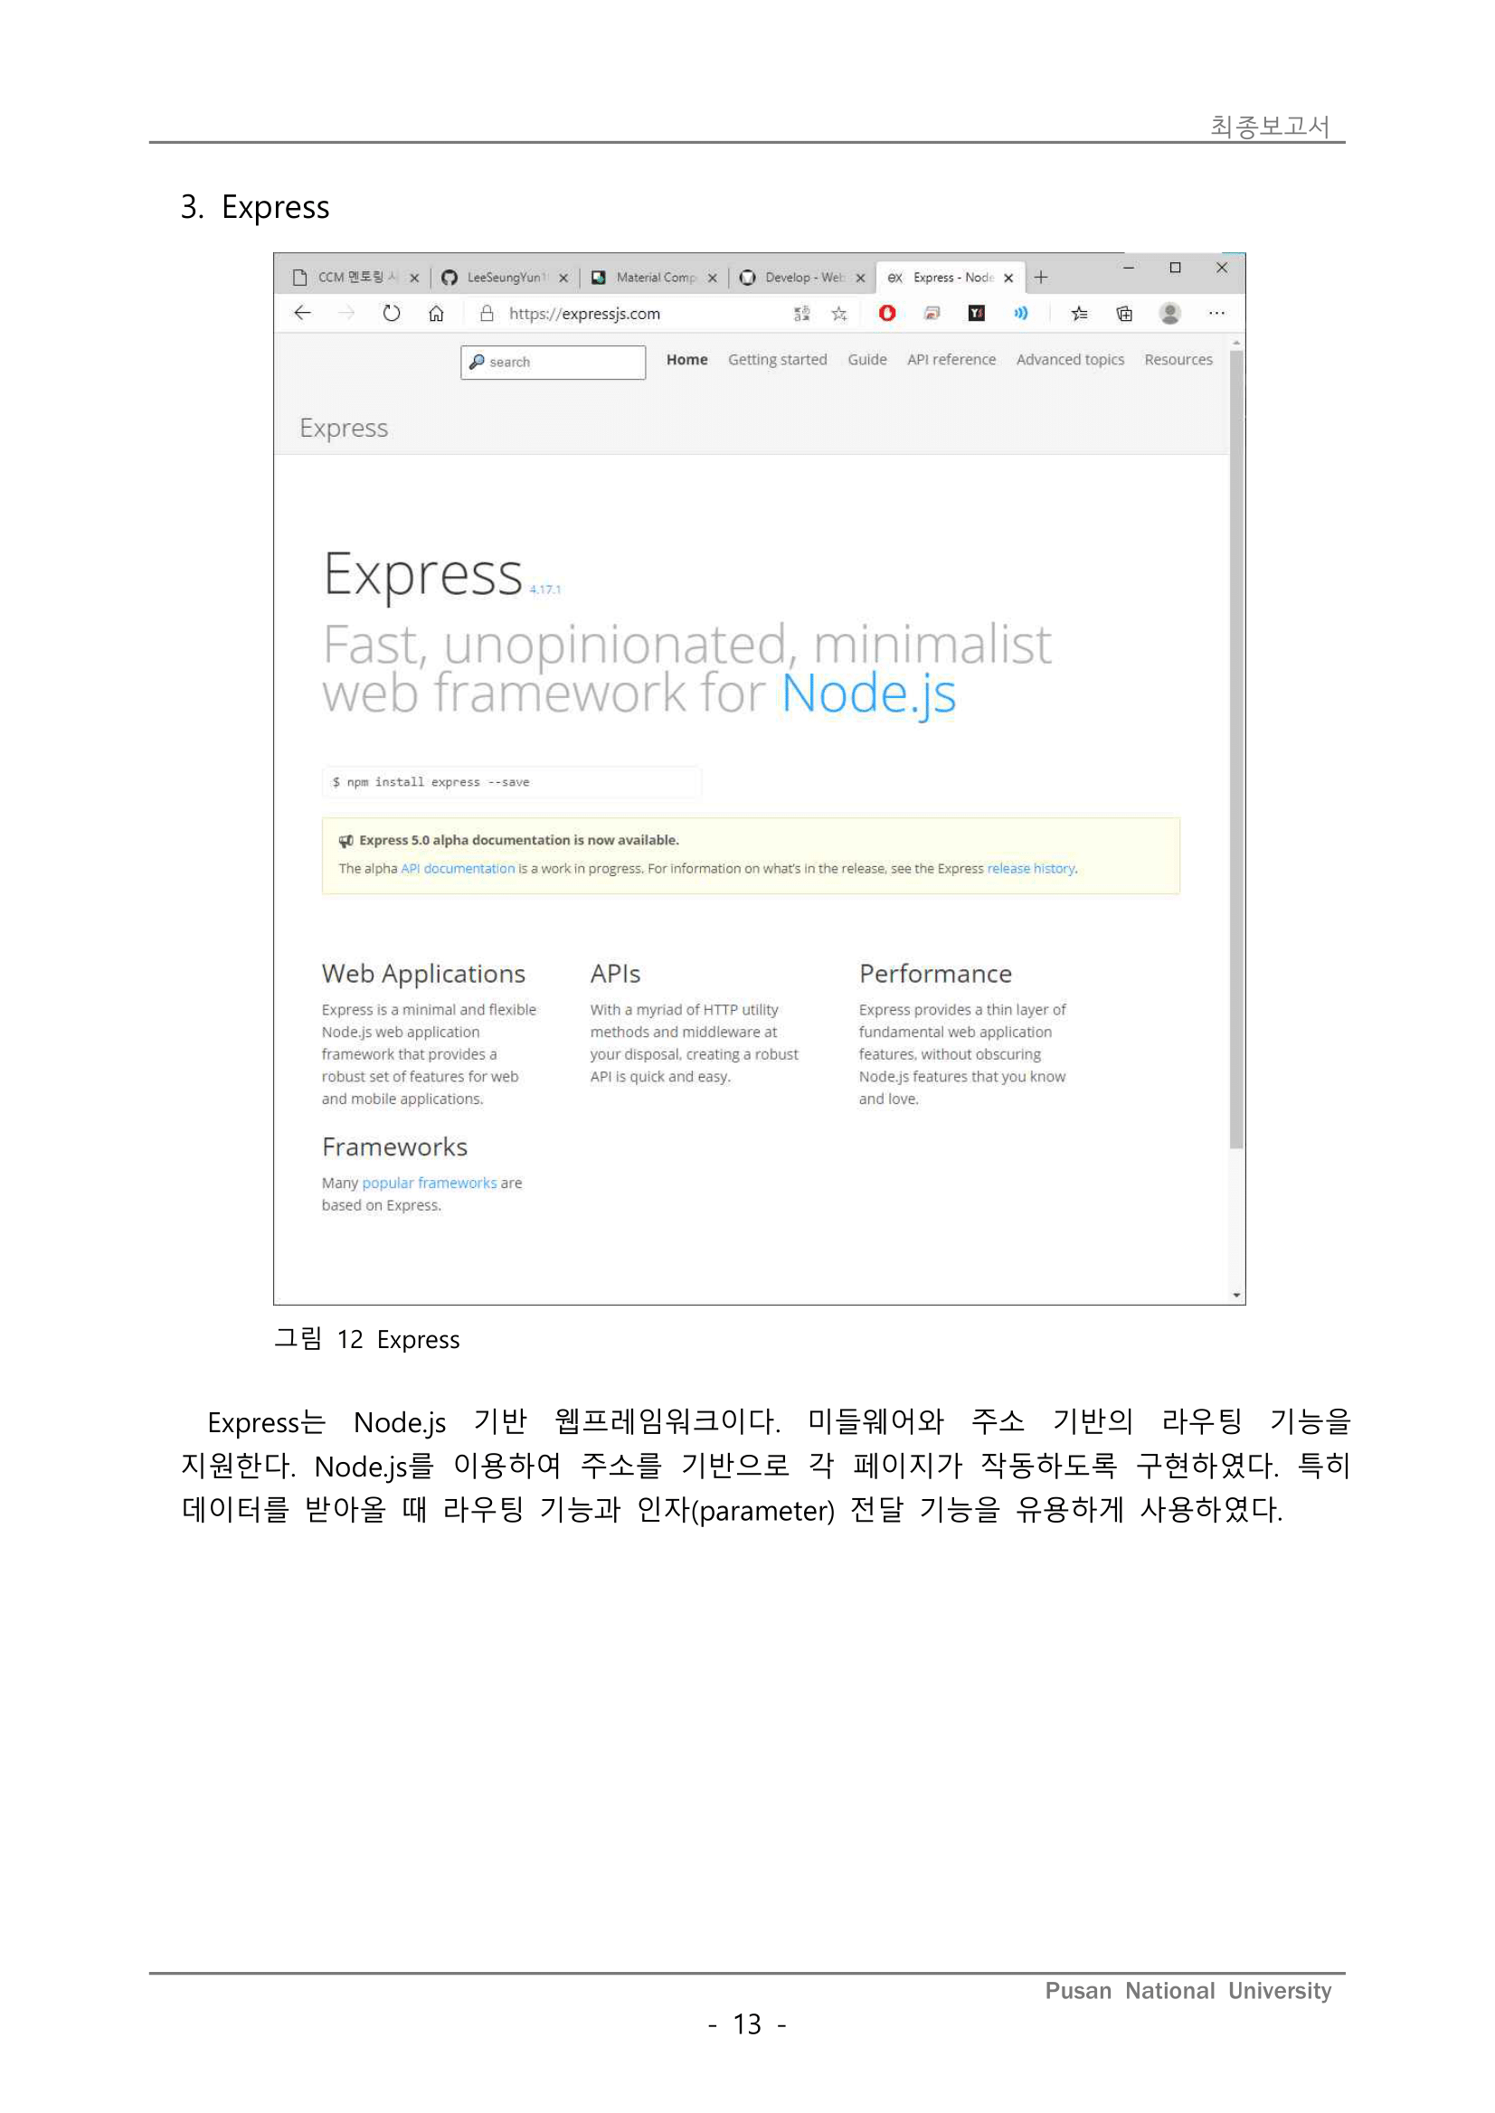Click the cast extension icon
The image size is (1495, 2113).
tap(932, 314)
